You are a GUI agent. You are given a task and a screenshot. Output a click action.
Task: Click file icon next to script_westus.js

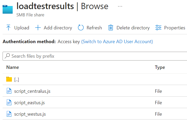point(9,114)
